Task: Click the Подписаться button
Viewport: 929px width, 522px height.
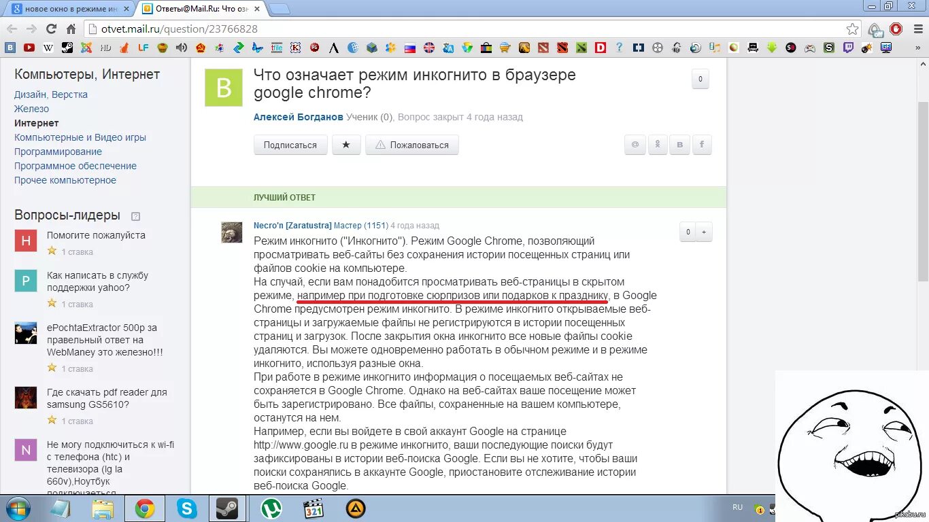Action: 290,145
